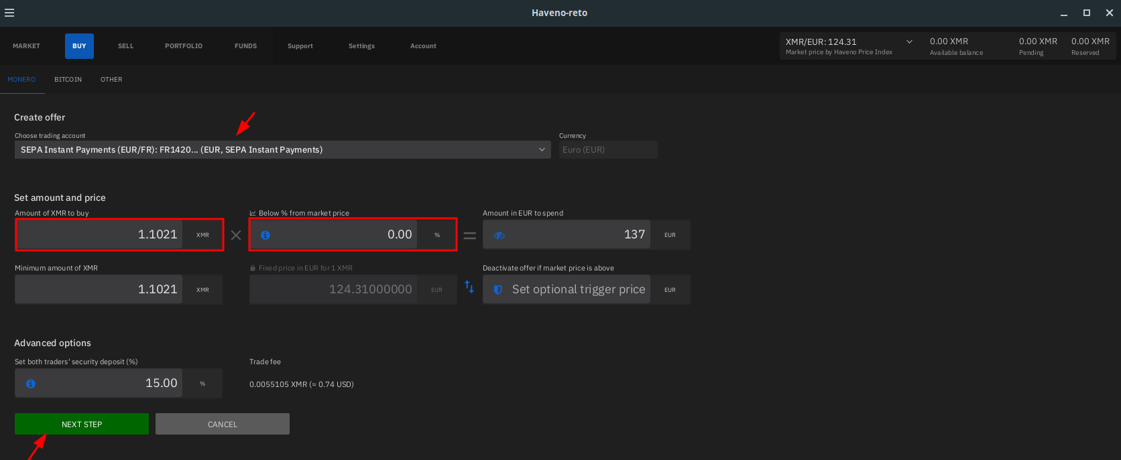The height and width of the screenshot is (460, 1121).
Task: Maximize the Haveno-reto window
Action: click(1087, 13)
